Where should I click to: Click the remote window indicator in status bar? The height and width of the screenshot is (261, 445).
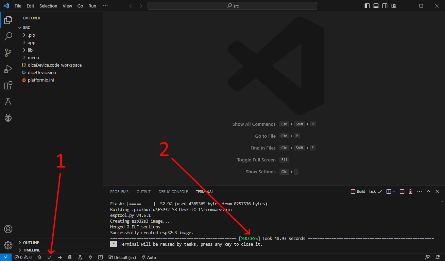6,257
